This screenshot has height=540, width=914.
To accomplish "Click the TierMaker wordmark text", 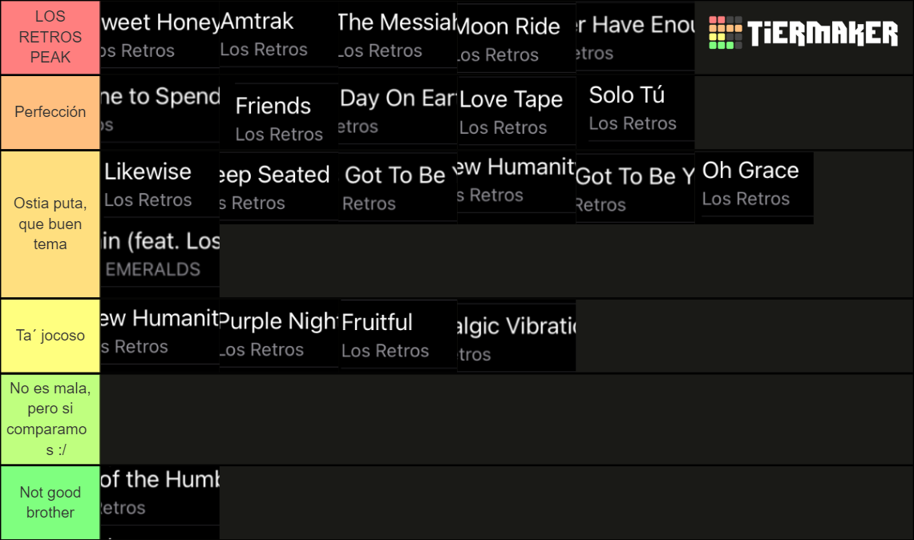I will (823, 33).
